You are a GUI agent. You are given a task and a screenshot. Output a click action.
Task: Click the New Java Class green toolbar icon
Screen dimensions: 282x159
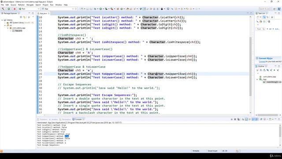pos(122,9)
